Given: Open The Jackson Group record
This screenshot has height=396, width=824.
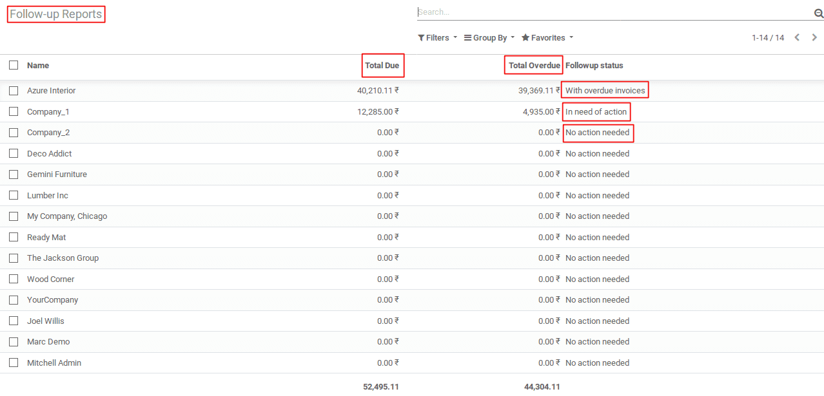Looking at the screenshot, I should click(x=63, y=258).
